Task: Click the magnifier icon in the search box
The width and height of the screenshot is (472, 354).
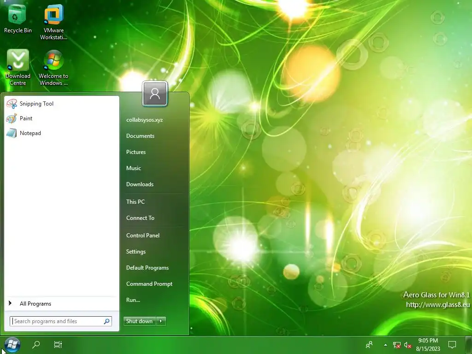Action: [x=106, y=321]
